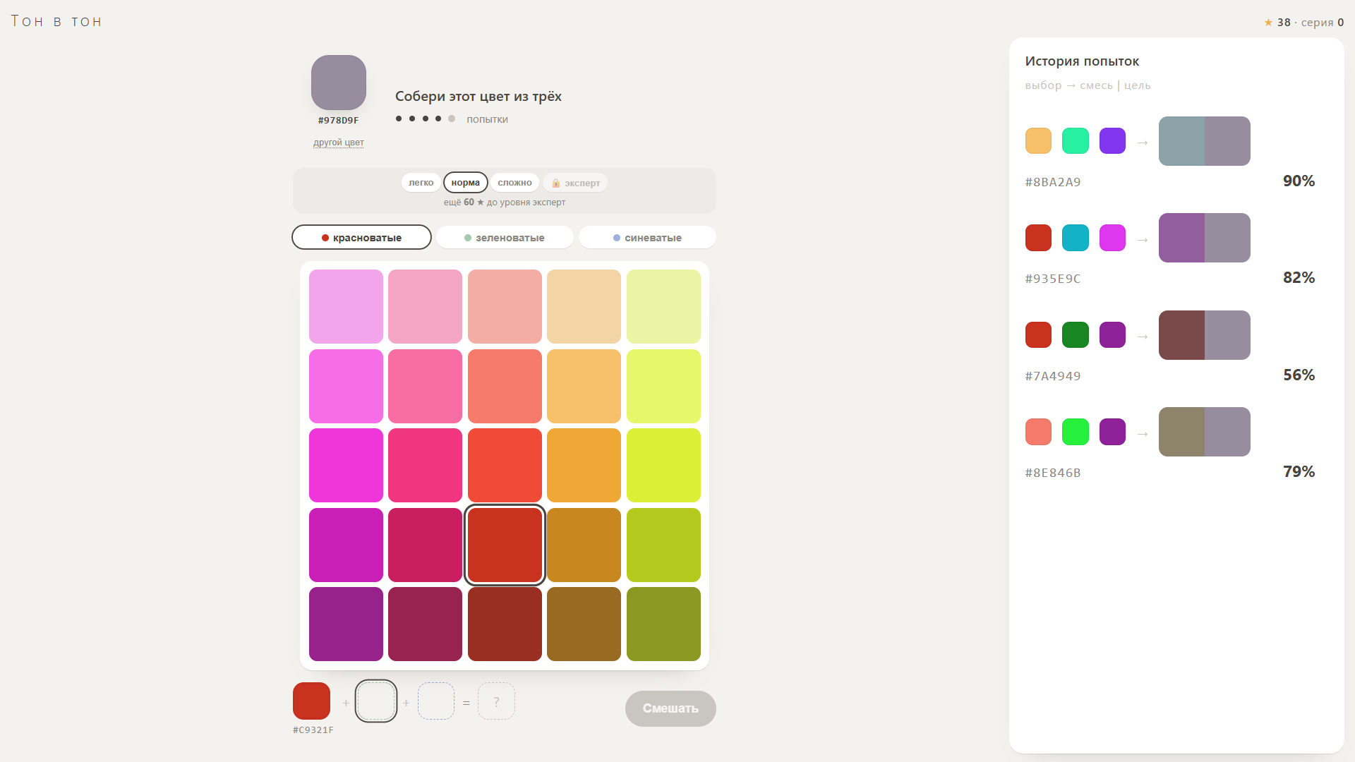Click the 'другой цвет' link

(x=339, y=143)
